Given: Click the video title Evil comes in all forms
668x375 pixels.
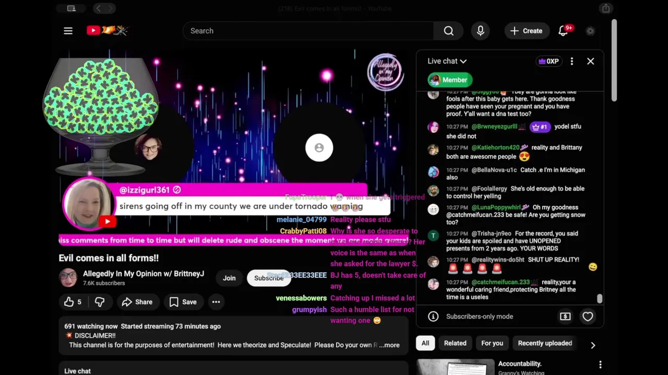Looking at the screenshot, I should [109, 258].
